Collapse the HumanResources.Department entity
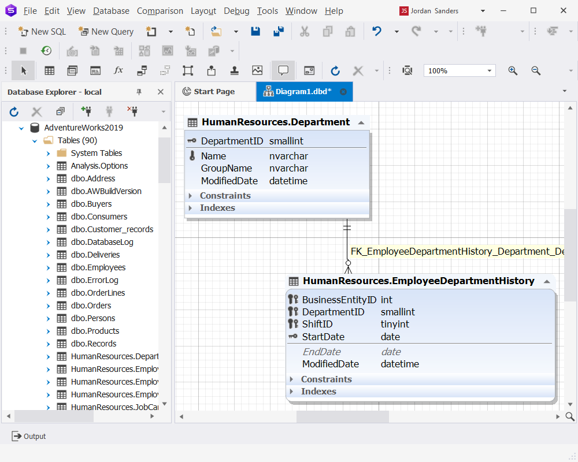This screenshot has height=462, width=578. click(361, 122)
